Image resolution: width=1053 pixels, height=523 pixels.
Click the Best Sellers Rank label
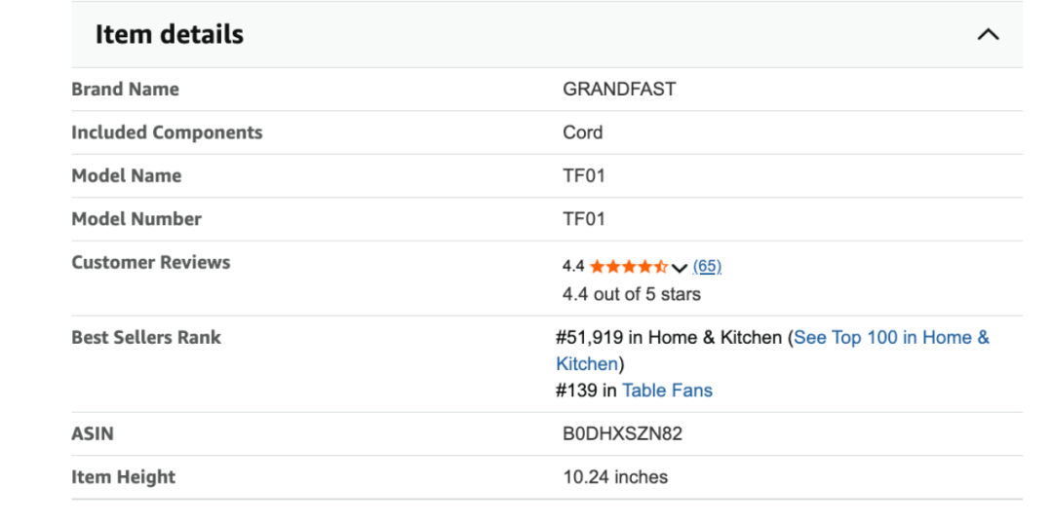click(x=146, y=338)
